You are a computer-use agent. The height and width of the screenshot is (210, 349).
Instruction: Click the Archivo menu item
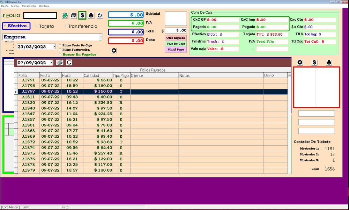point(15,6)
